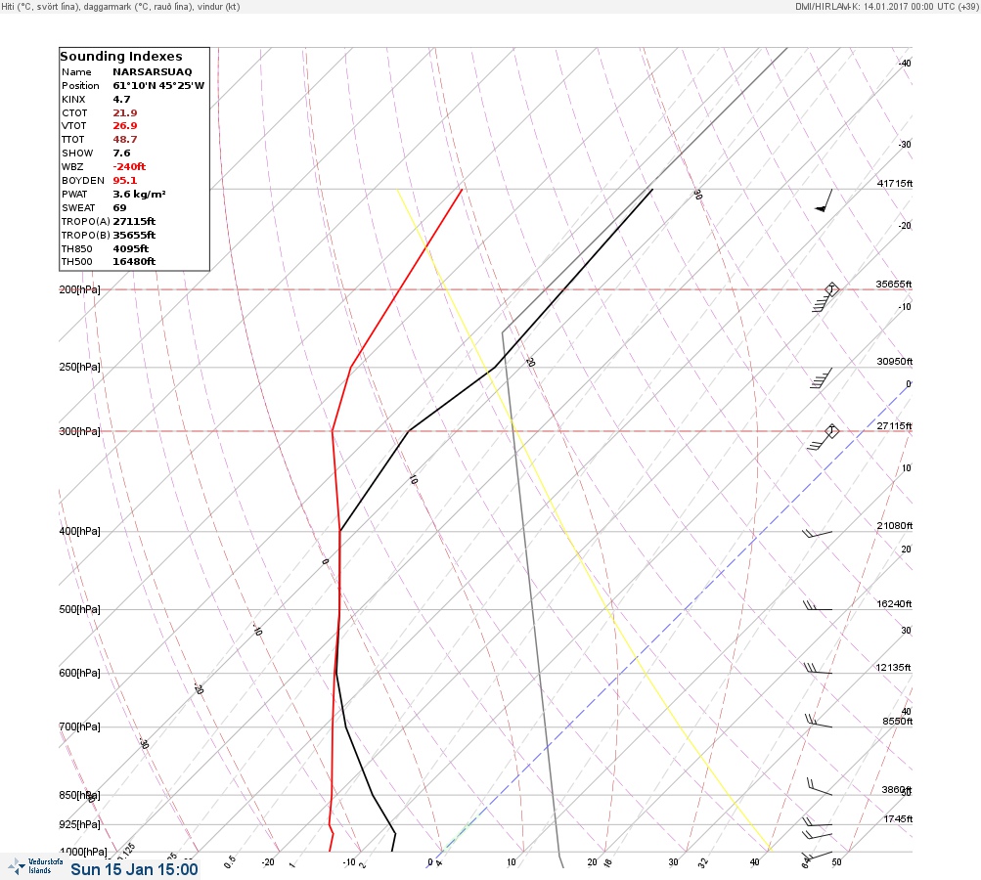Click the 30950ft height label
The height and width of the screenshot is (880, 981).
click(895, 362)
